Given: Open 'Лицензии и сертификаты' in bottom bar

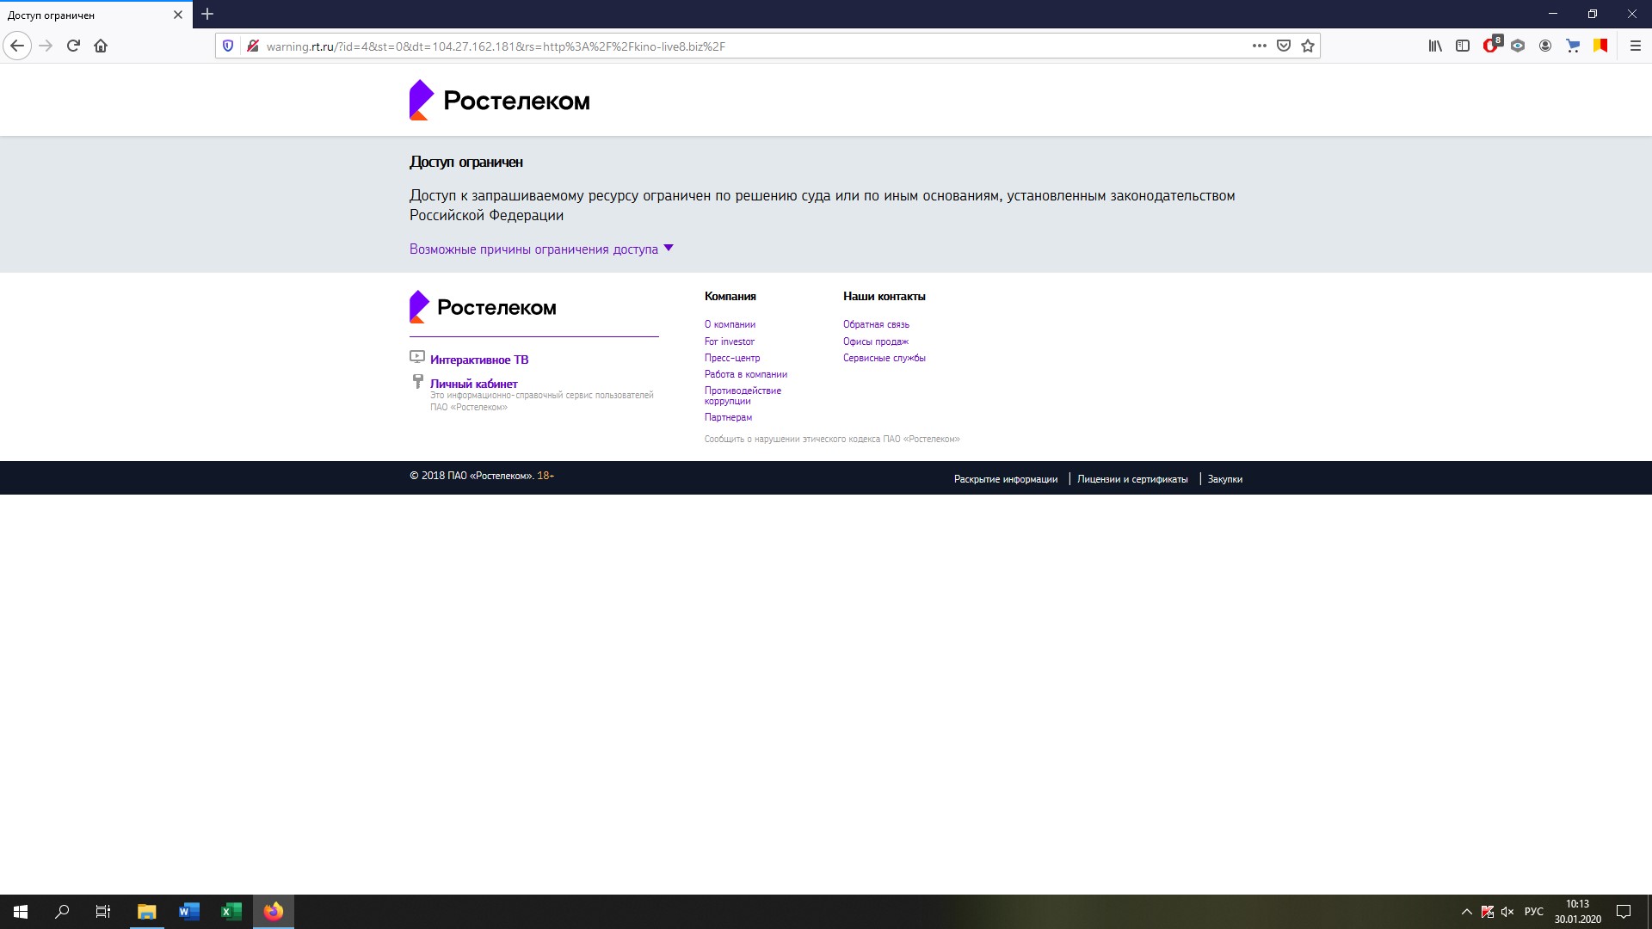Looking at the screenshot, I should [1132, 479].
